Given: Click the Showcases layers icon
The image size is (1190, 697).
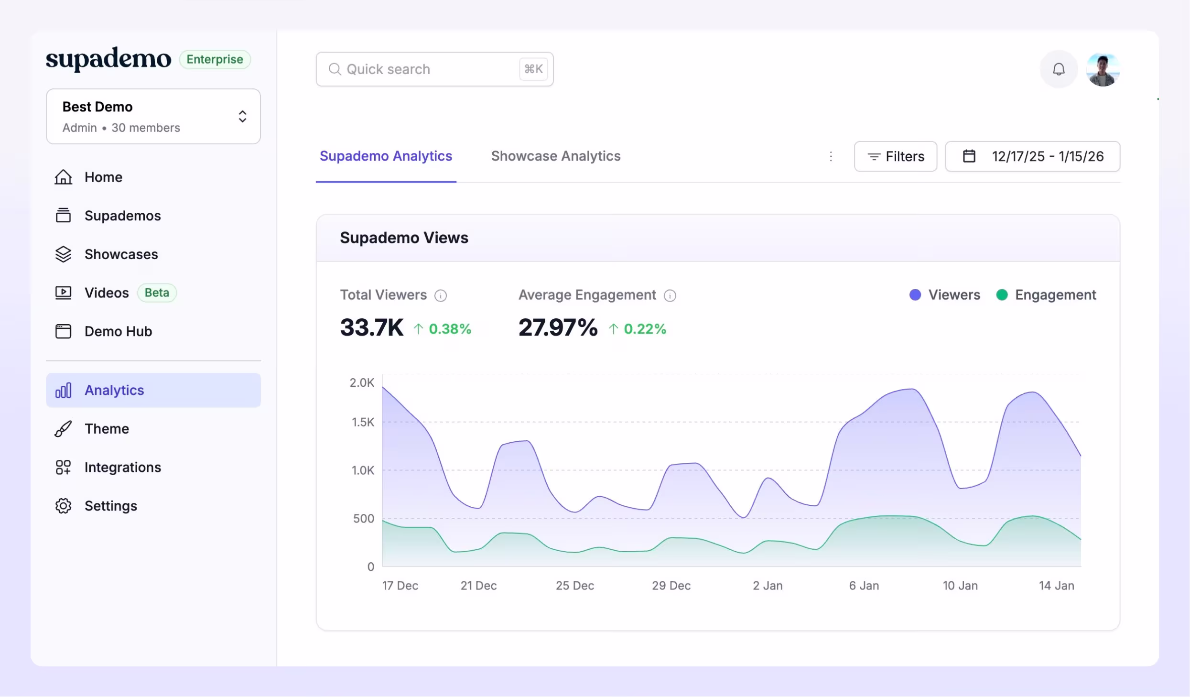Looking at the screenshot, I should [63, 254].
